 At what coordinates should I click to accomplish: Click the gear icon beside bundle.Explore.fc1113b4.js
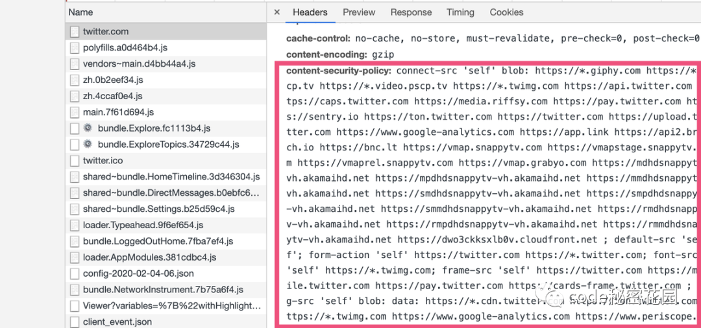tap(88, 128)
